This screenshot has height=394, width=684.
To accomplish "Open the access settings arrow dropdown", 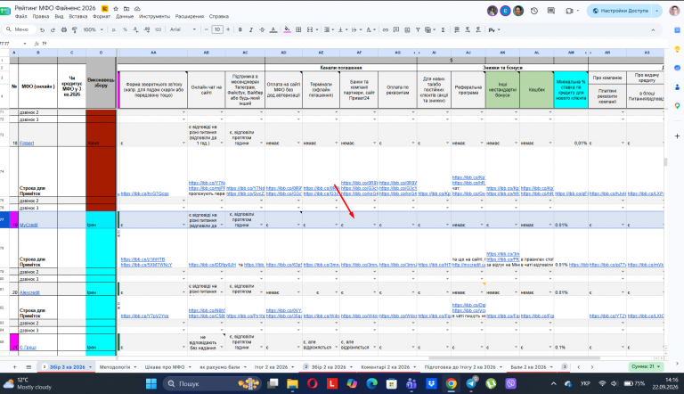I will click(657, 11).
